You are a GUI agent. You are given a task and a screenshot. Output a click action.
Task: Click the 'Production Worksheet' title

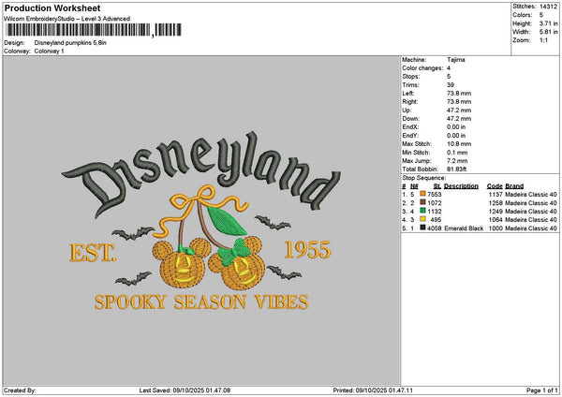52,7
